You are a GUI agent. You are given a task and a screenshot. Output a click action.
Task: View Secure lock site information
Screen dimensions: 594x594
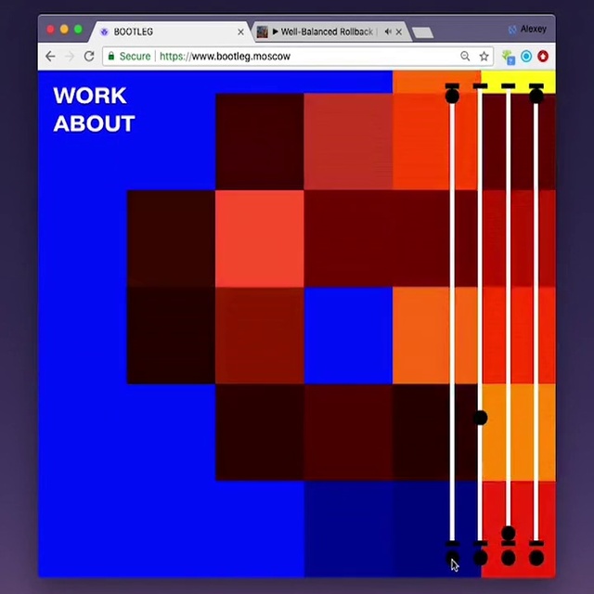pyautogui.click(x=130, y=56)
